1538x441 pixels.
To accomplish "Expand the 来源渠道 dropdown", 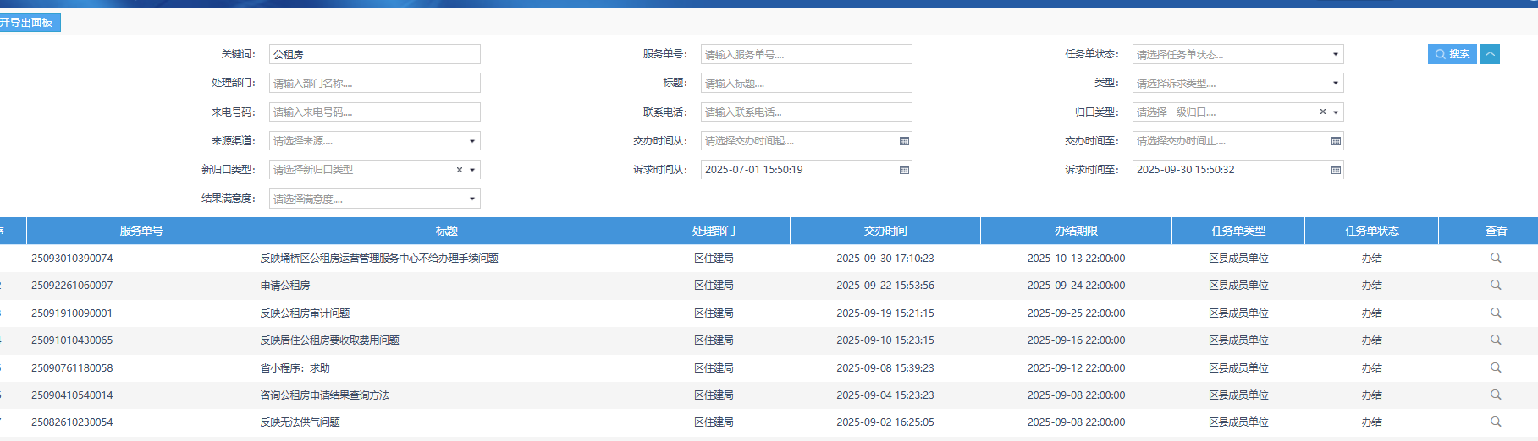I will [472, 141].
